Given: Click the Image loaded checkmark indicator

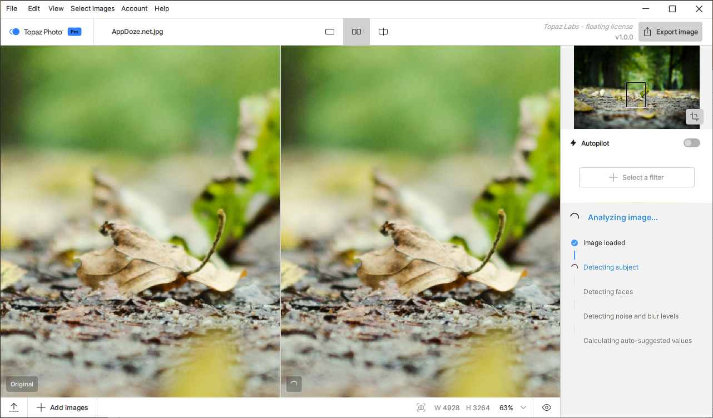Looking at the screenshot, I should [574, 243].
